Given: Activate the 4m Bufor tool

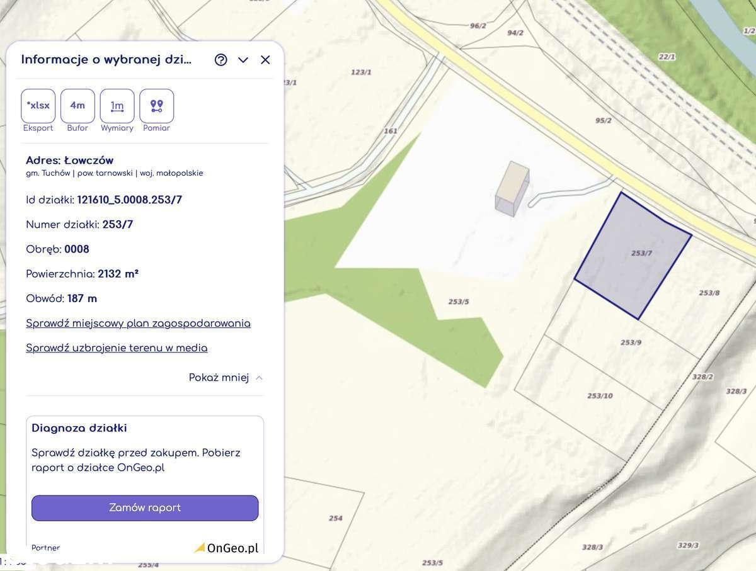Looking at the screenshot, I should pyautogui.click(x=77, y=106).
